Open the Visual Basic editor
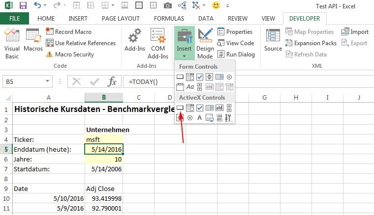Image resolution: width=374 pixels, height=215 pixels. pos(12,43)
